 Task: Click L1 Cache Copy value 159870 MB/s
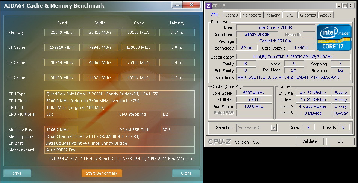pyautogui.click(x=139, y=47)
